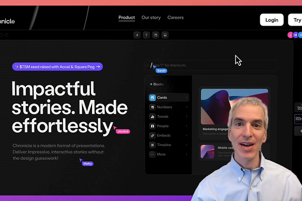Click the Timeline block icon
This screenshot has width=302, height=201.
[153, 145]
